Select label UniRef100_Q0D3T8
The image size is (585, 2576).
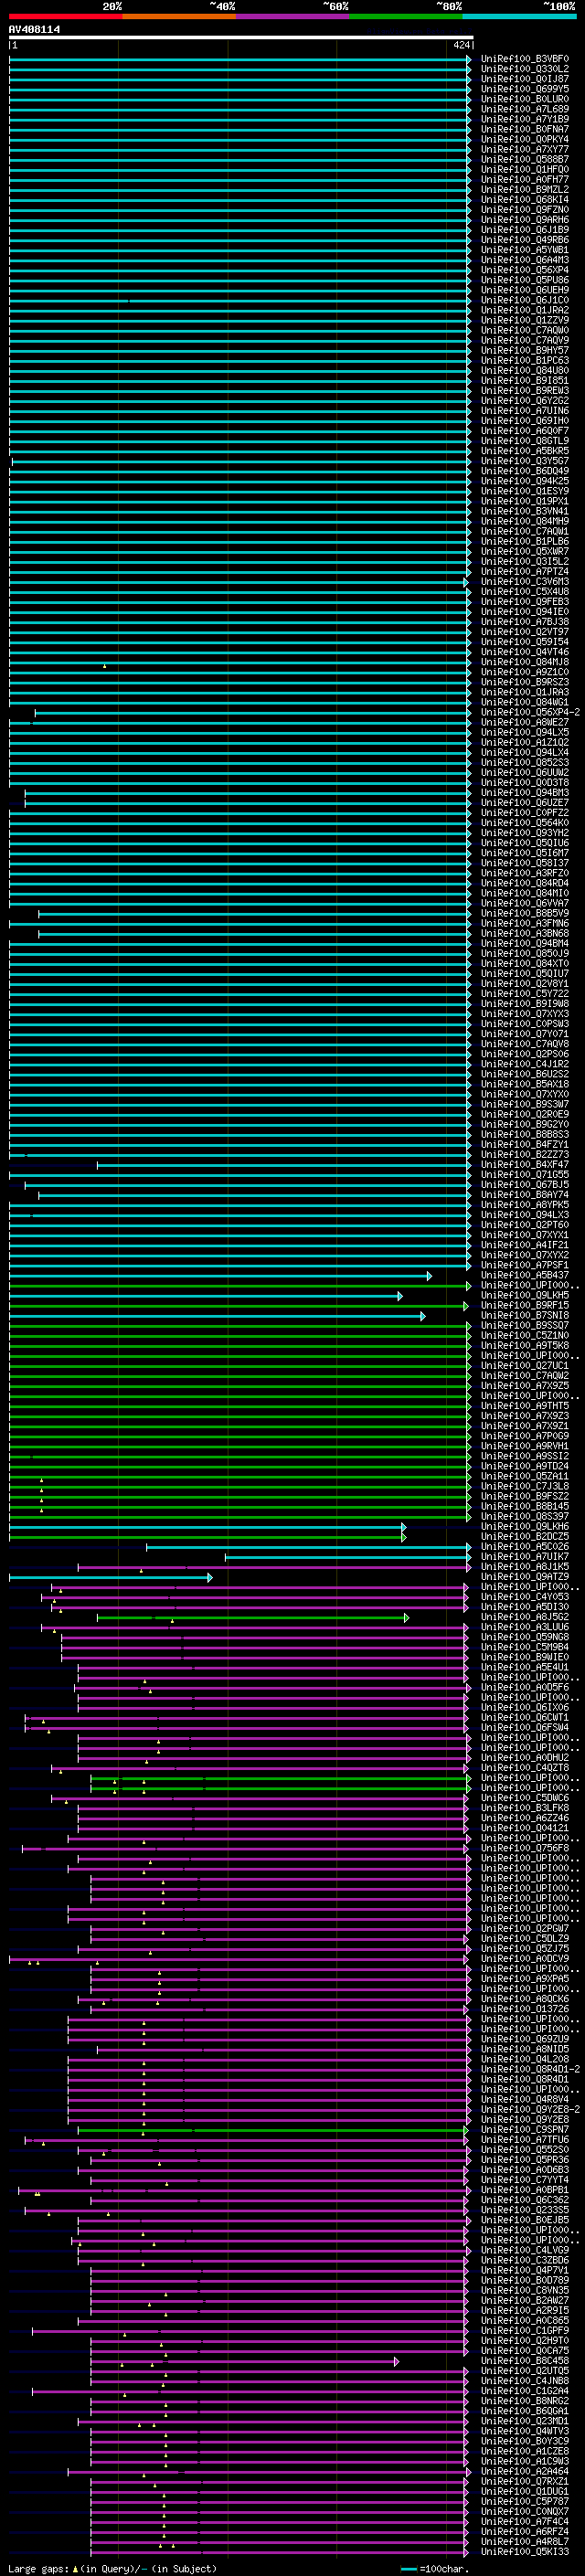pyautogui.click(x=525, y=782)
